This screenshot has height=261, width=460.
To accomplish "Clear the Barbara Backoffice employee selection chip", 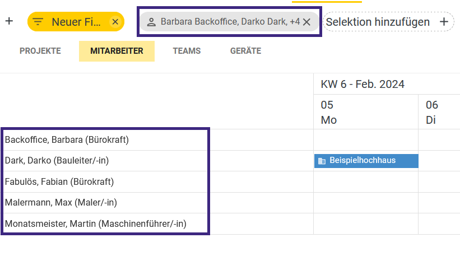I will (x=306, y=22).
